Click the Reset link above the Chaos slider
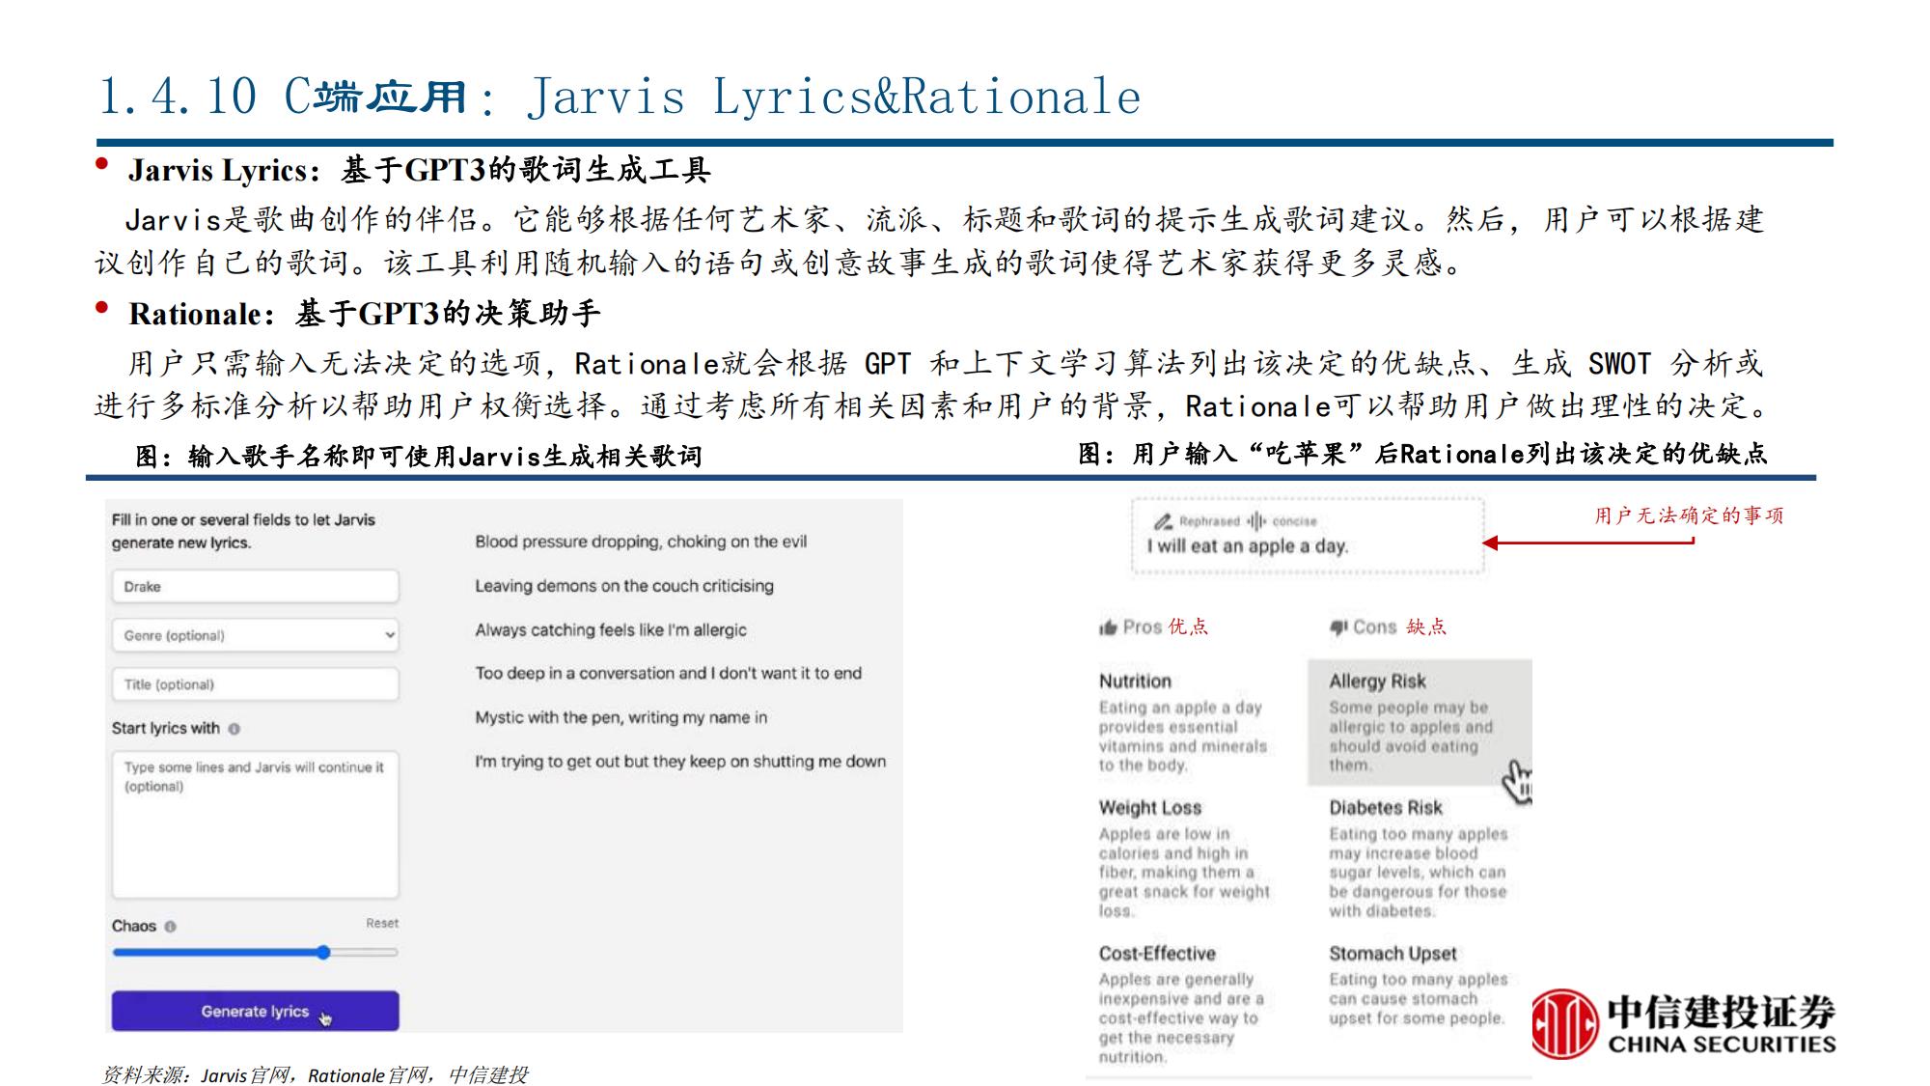 382,924
